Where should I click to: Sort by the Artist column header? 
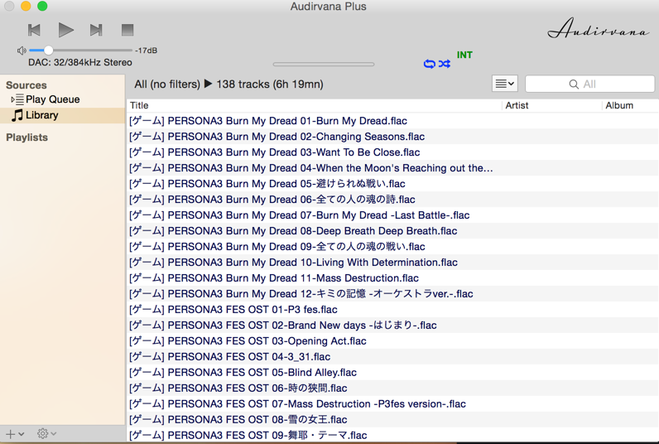pyautogui.click(x=552, y=105)
